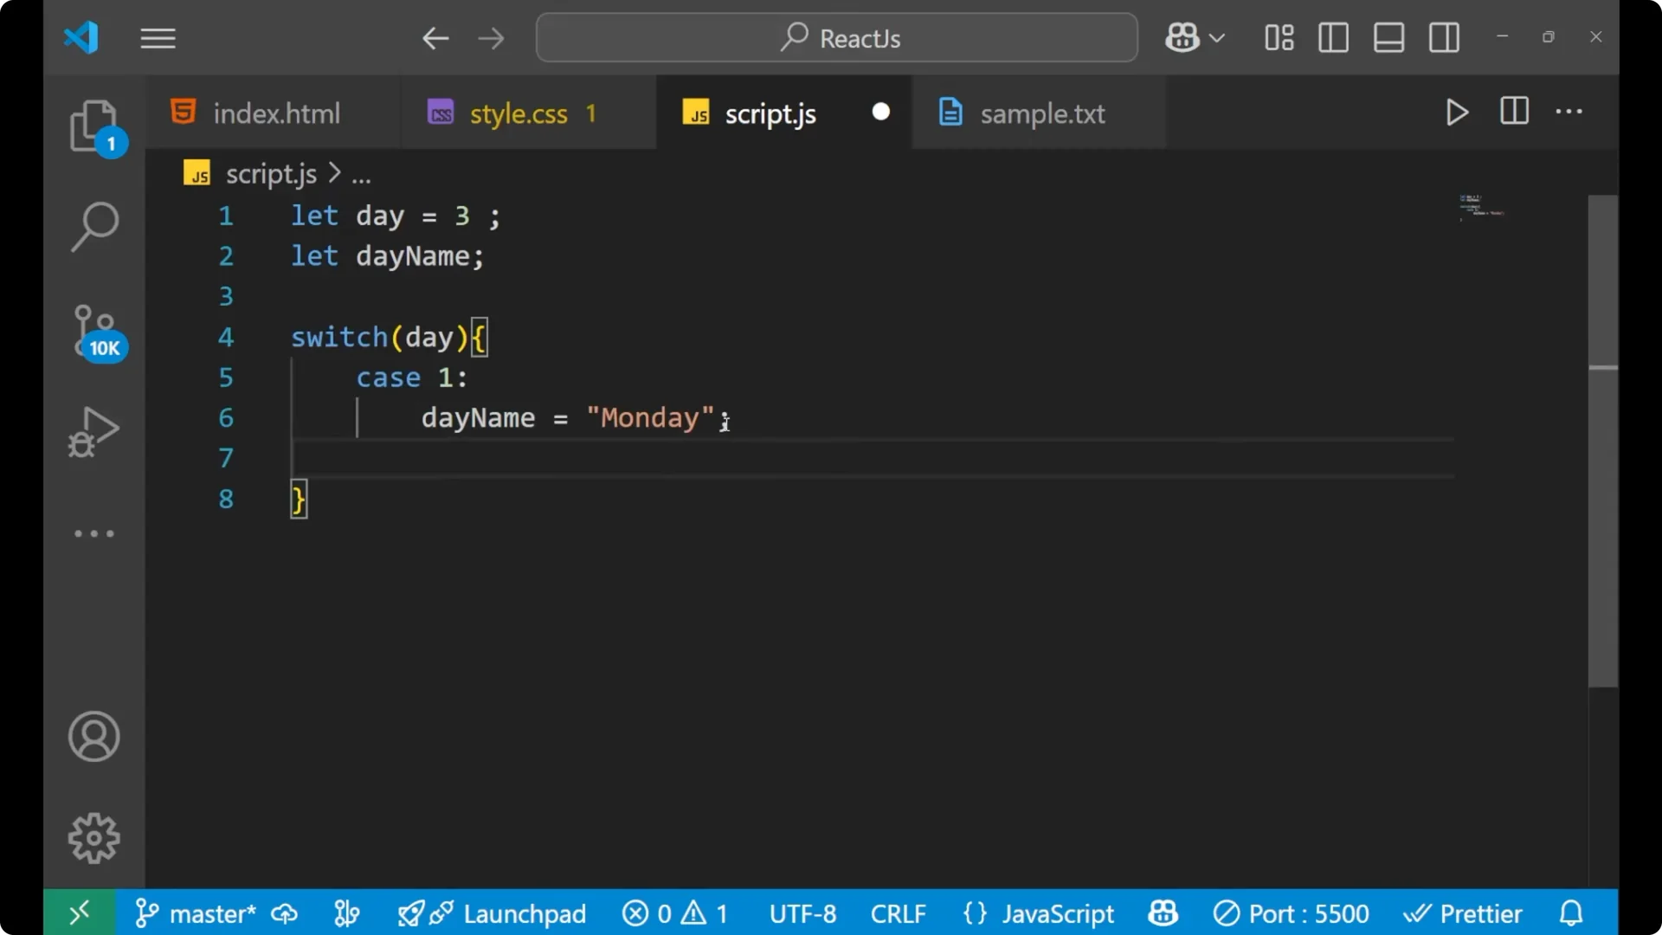1662x935 pixels.
Task: Switch to the sample.txt tab
Action: click(x=1041, y=113)
